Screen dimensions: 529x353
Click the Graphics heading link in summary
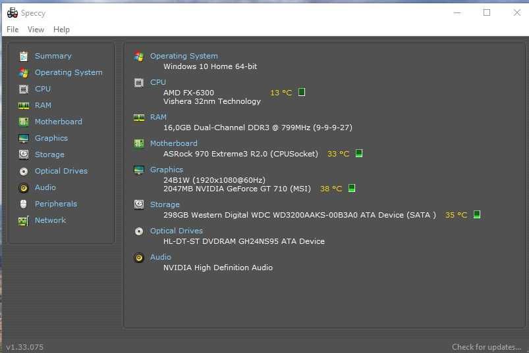[167, 170]
